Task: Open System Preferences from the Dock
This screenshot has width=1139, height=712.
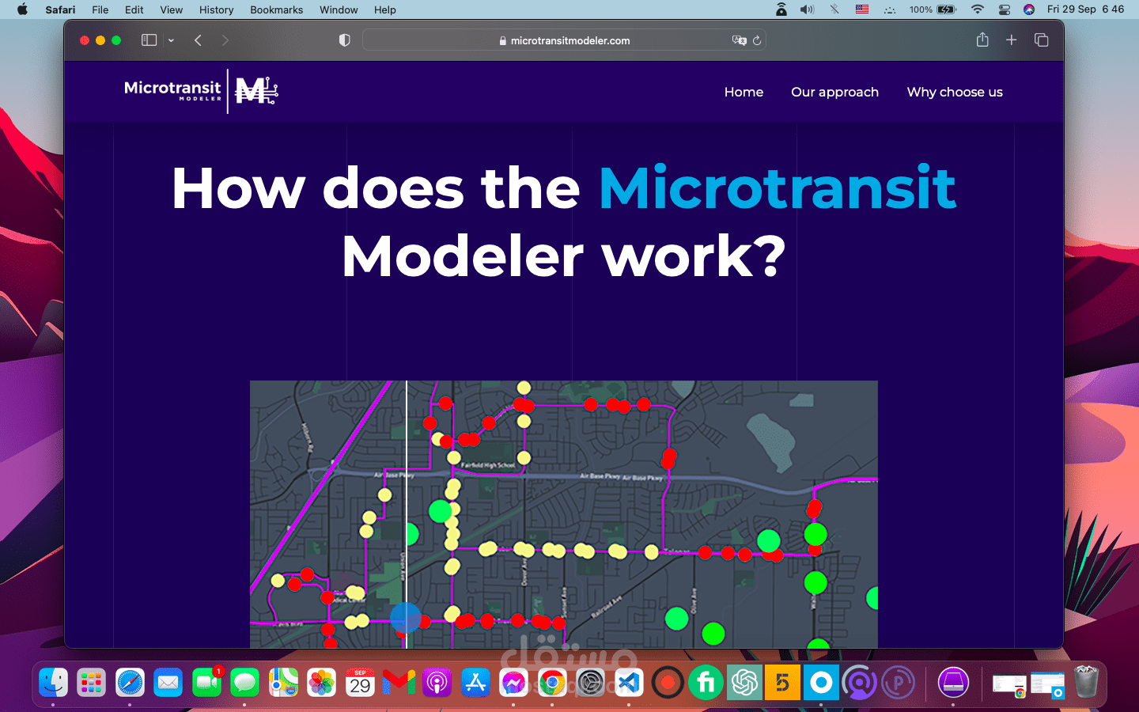Action: (591, 682)
